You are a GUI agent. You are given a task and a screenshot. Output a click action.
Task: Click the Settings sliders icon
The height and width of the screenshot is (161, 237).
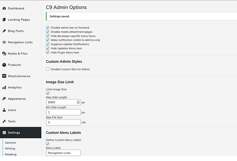tap(4, 132)
